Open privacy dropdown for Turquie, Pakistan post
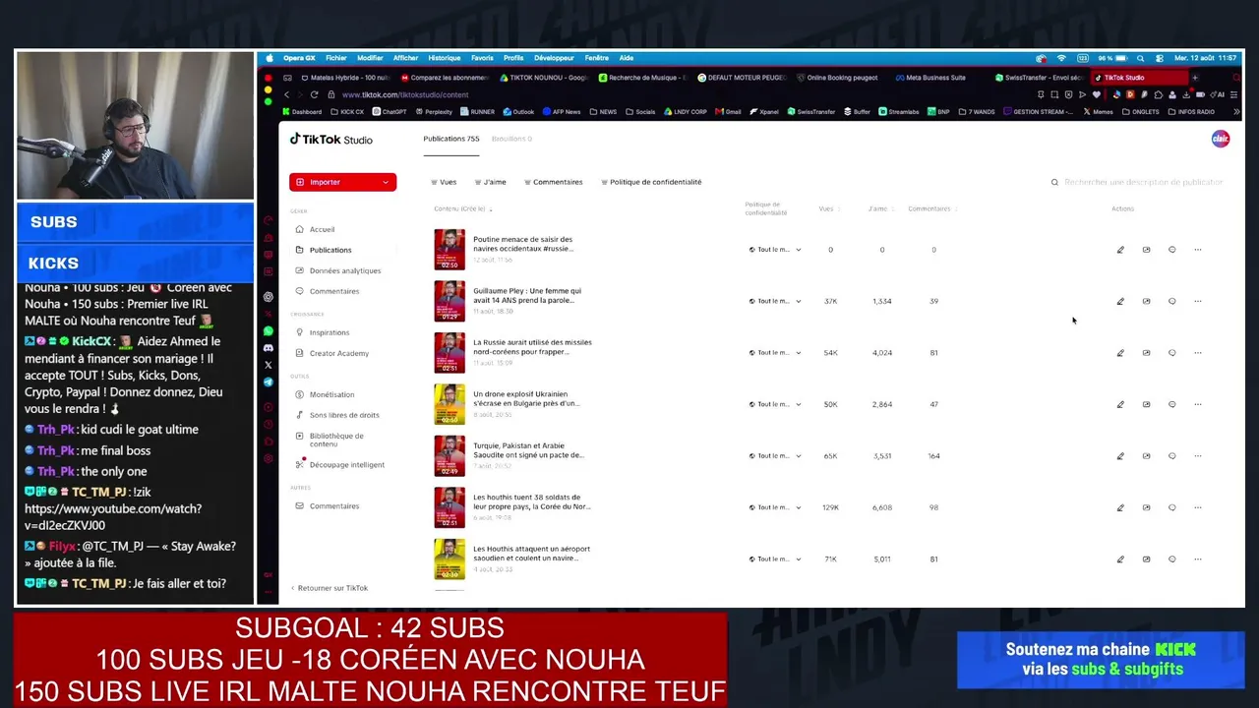 pyautogui.click(x=775, y=456)
